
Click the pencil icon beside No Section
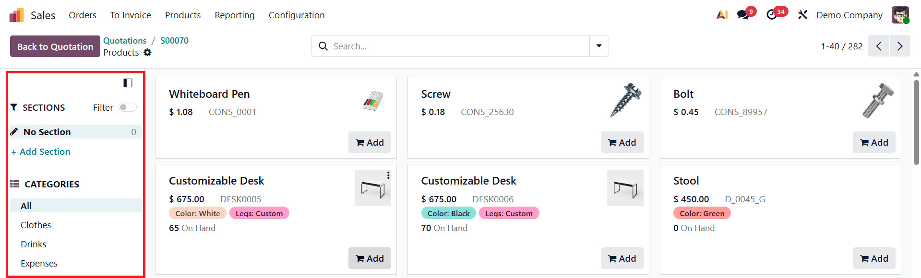(x=14, y=131)
